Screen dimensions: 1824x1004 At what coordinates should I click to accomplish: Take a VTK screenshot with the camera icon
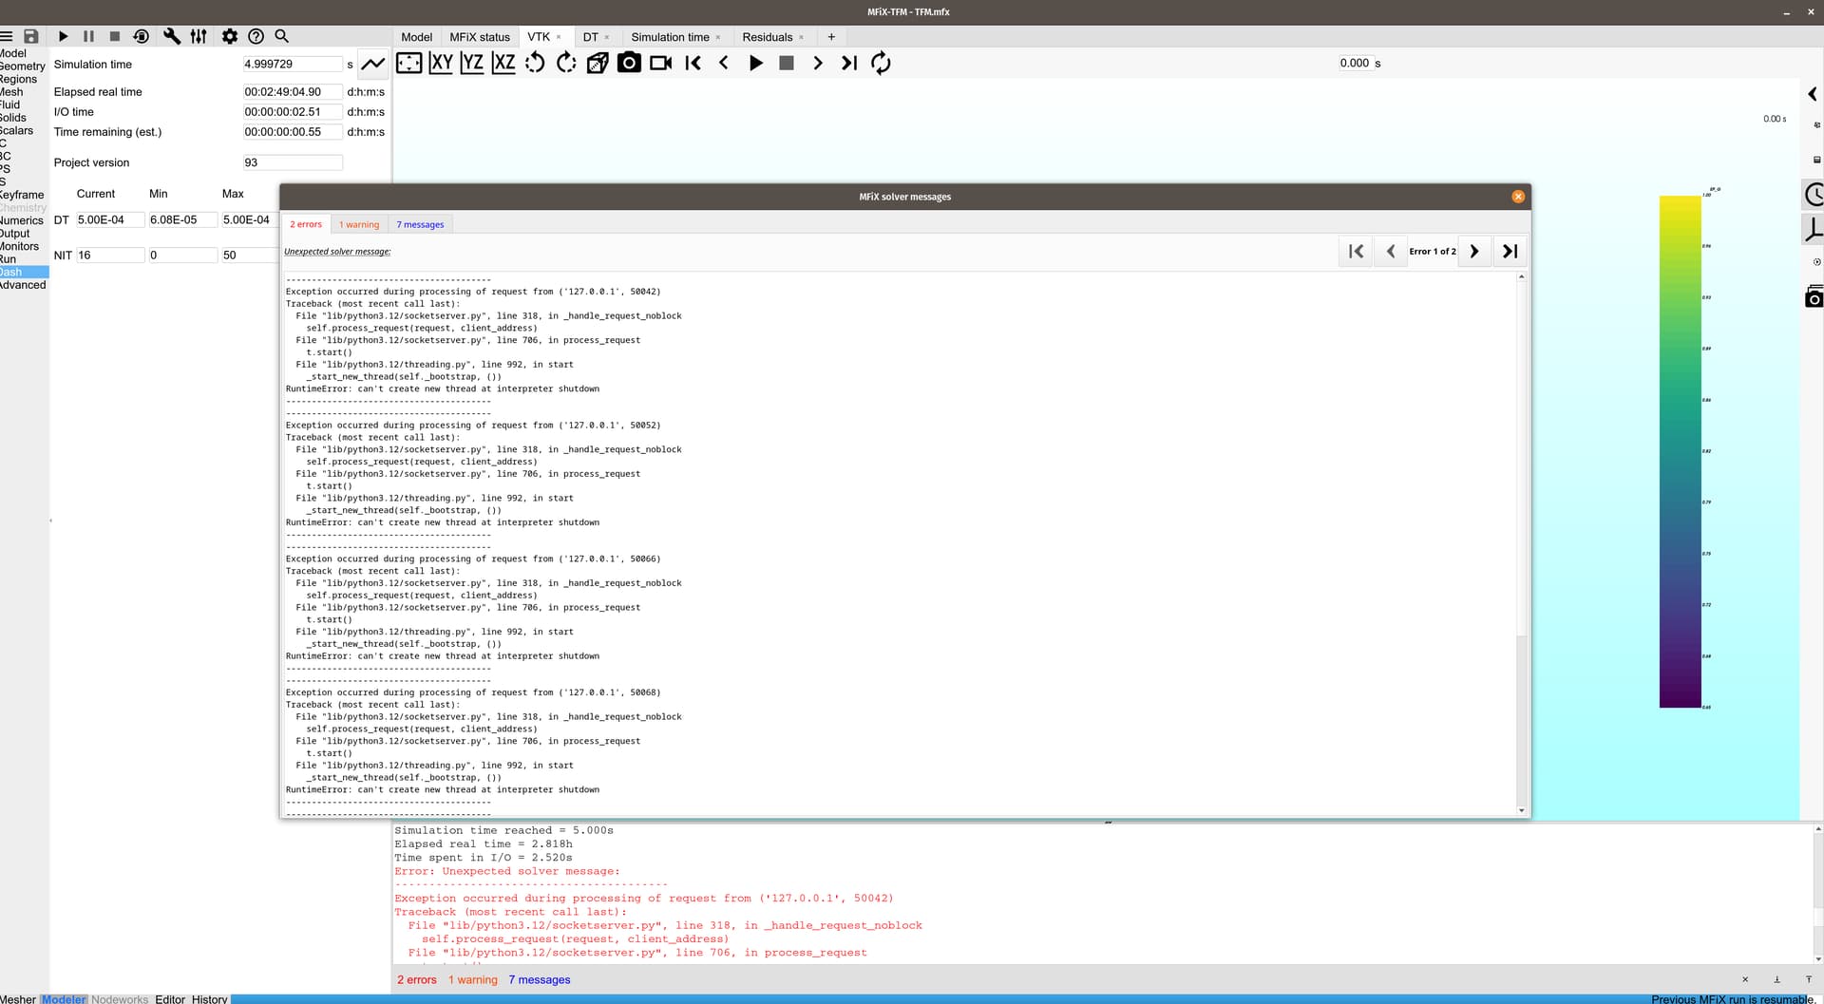pos(629,63)
